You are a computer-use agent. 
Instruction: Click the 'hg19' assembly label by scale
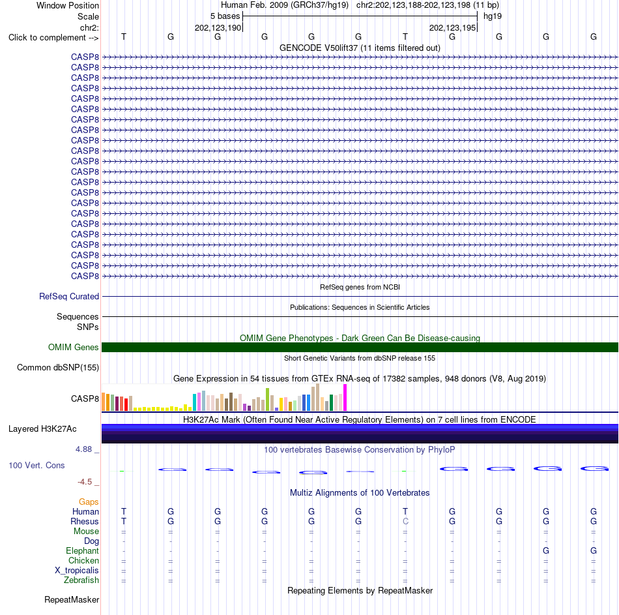click(x=493, y=16)
